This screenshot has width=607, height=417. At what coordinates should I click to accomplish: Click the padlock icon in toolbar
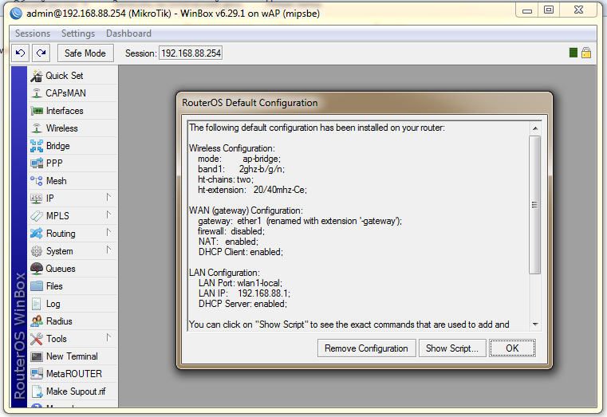585,53
